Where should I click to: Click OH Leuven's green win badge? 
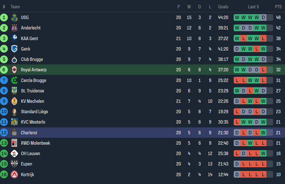[x=263, y=154]
